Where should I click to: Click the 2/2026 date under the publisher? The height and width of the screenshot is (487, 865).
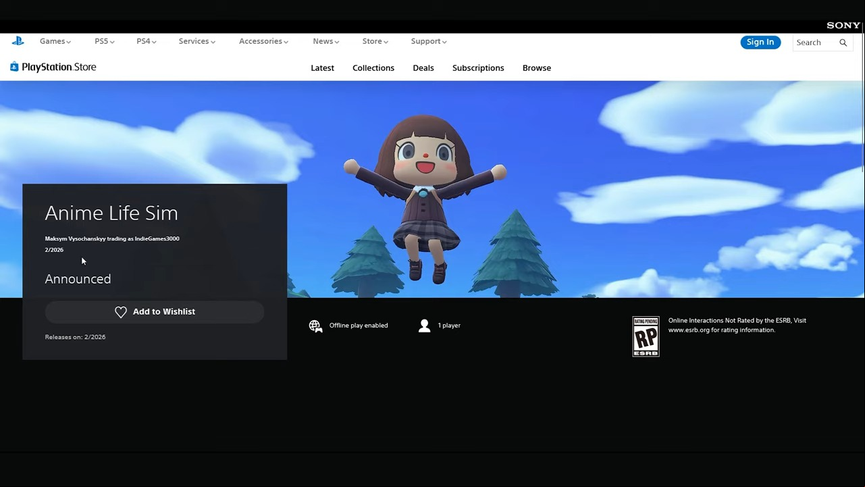point(54,250)
